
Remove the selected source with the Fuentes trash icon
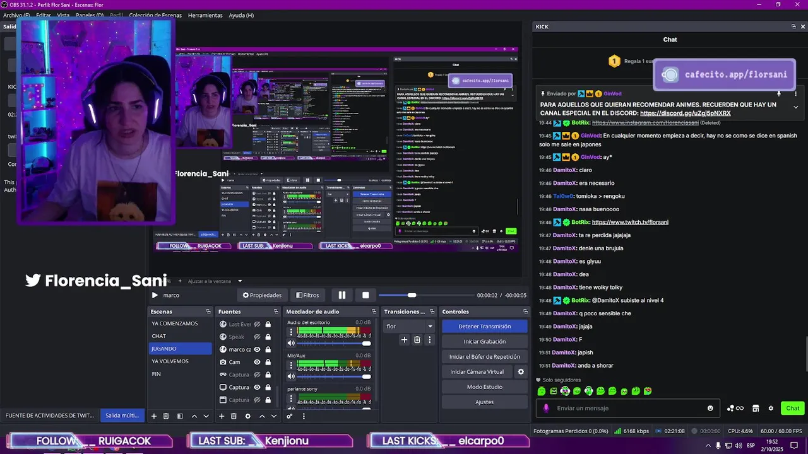point(234,416)
